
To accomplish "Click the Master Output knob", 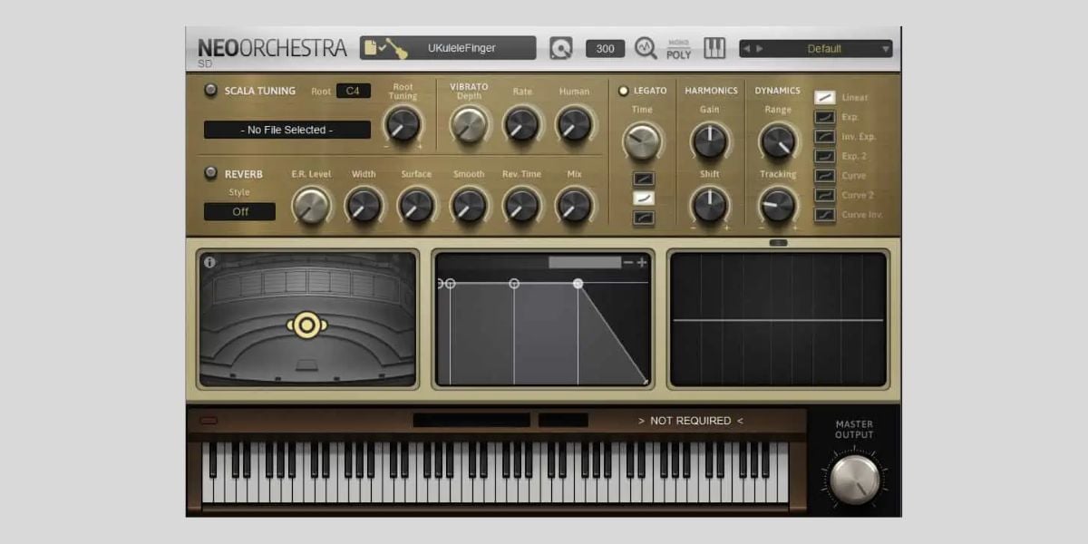I will tap(854, 479).
